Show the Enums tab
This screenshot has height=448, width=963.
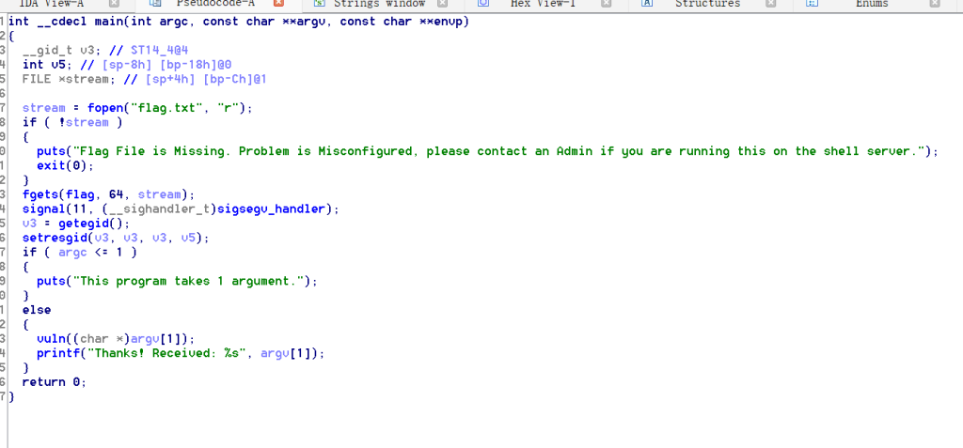pyautogui.click(x=872, y=4)
